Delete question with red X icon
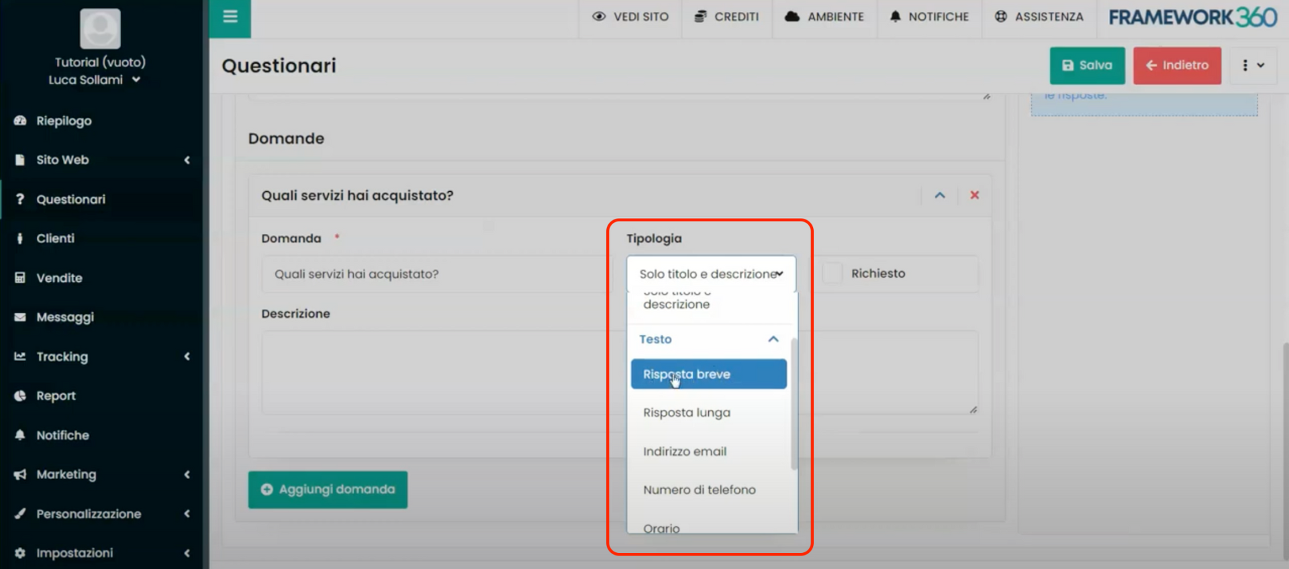This screenshot has width=1289, height=569. coord(974,195)
